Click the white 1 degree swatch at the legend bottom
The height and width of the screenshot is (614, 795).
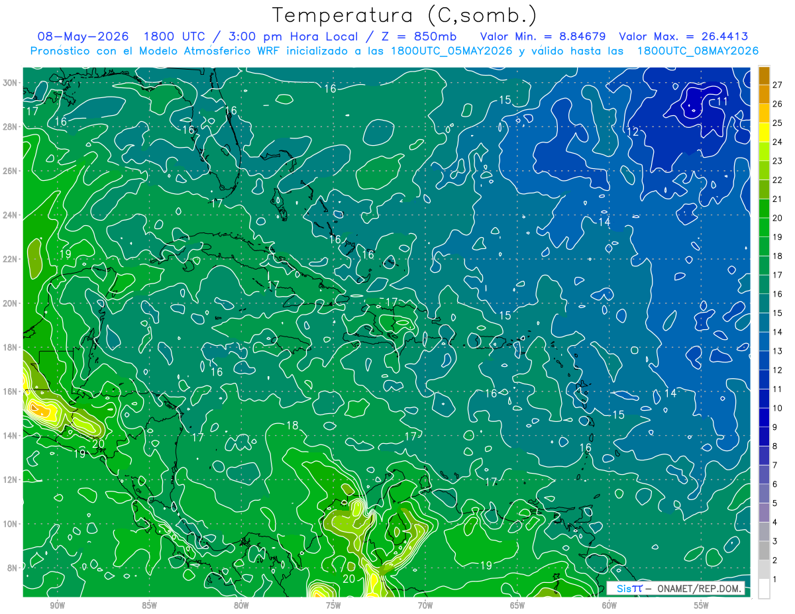click(764, 589)
